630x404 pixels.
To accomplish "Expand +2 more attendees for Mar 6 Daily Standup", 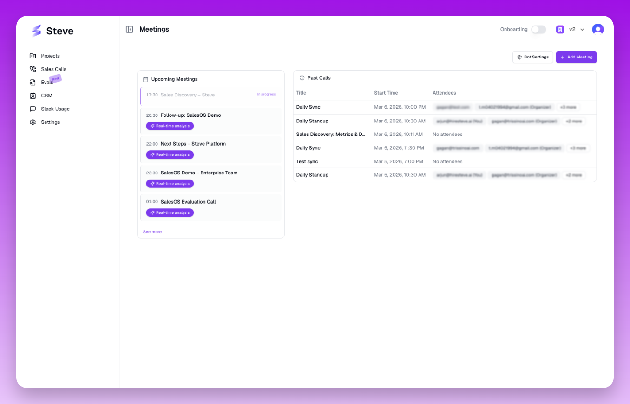I will [x=574, y=121].
